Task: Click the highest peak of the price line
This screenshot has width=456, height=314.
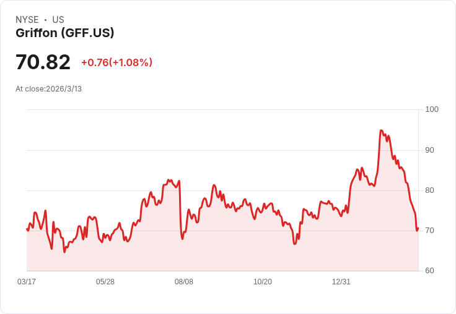Action: click(x=381, y=130)
